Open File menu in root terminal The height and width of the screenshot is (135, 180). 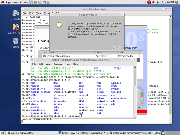pyautogui.click(x=34, y=64)
